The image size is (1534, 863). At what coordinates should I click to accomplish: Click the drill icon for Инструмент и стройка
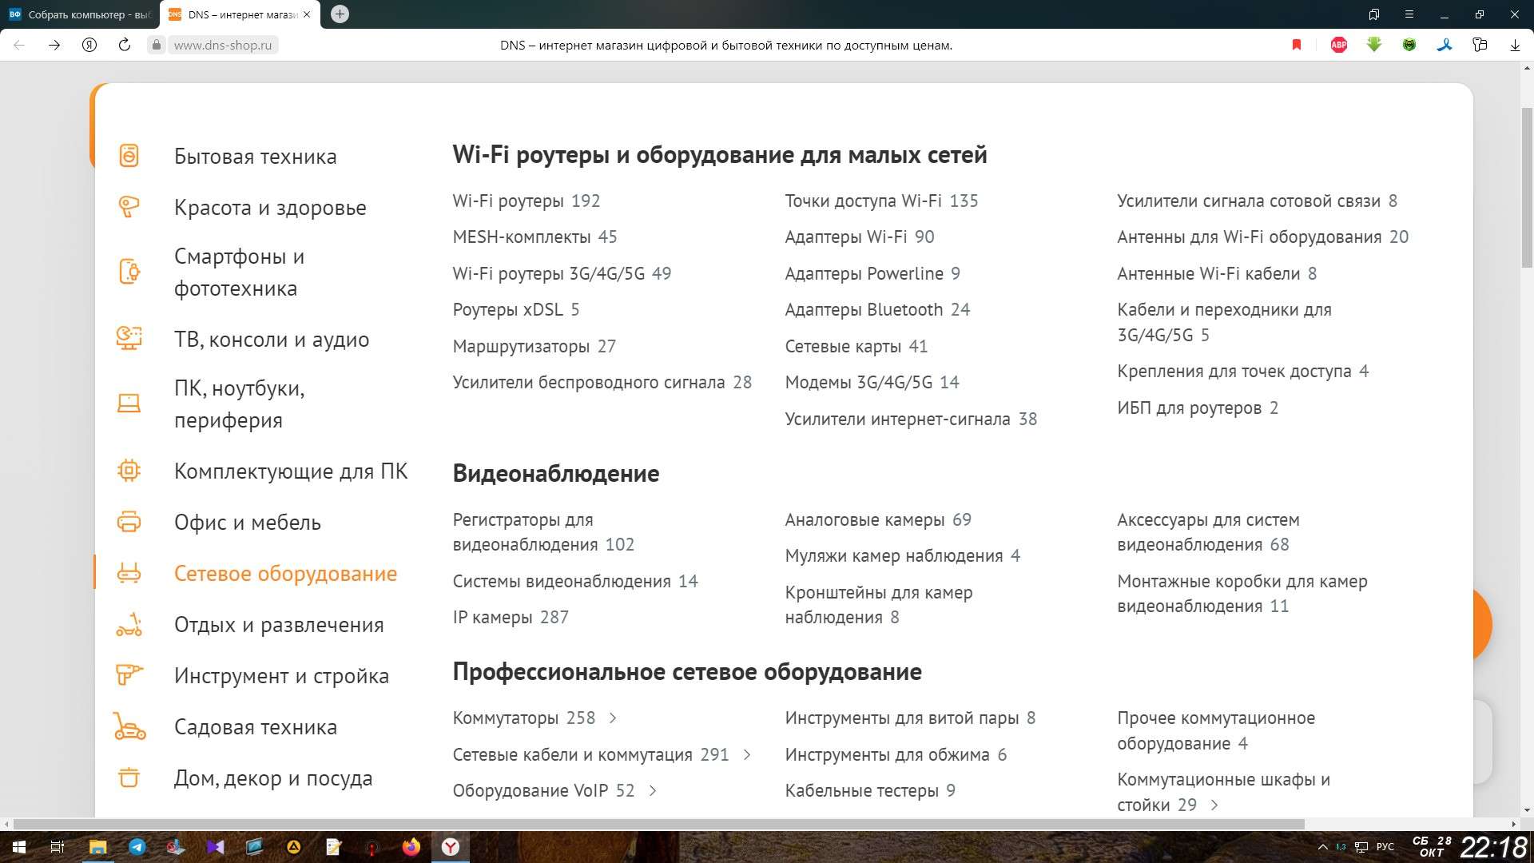129,675
